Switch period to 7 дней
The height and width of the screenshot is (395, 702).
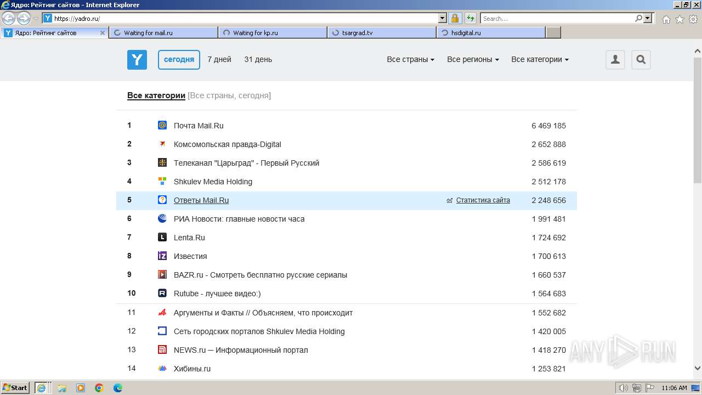point(219,59)
